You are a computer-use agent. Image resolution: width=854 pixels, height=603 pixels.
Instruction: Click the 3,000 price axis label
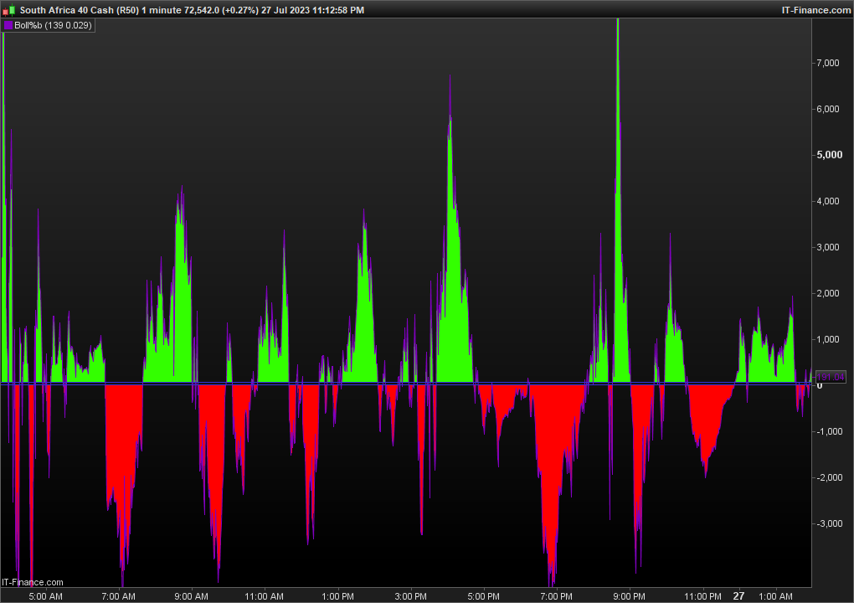tap(828, 247)
